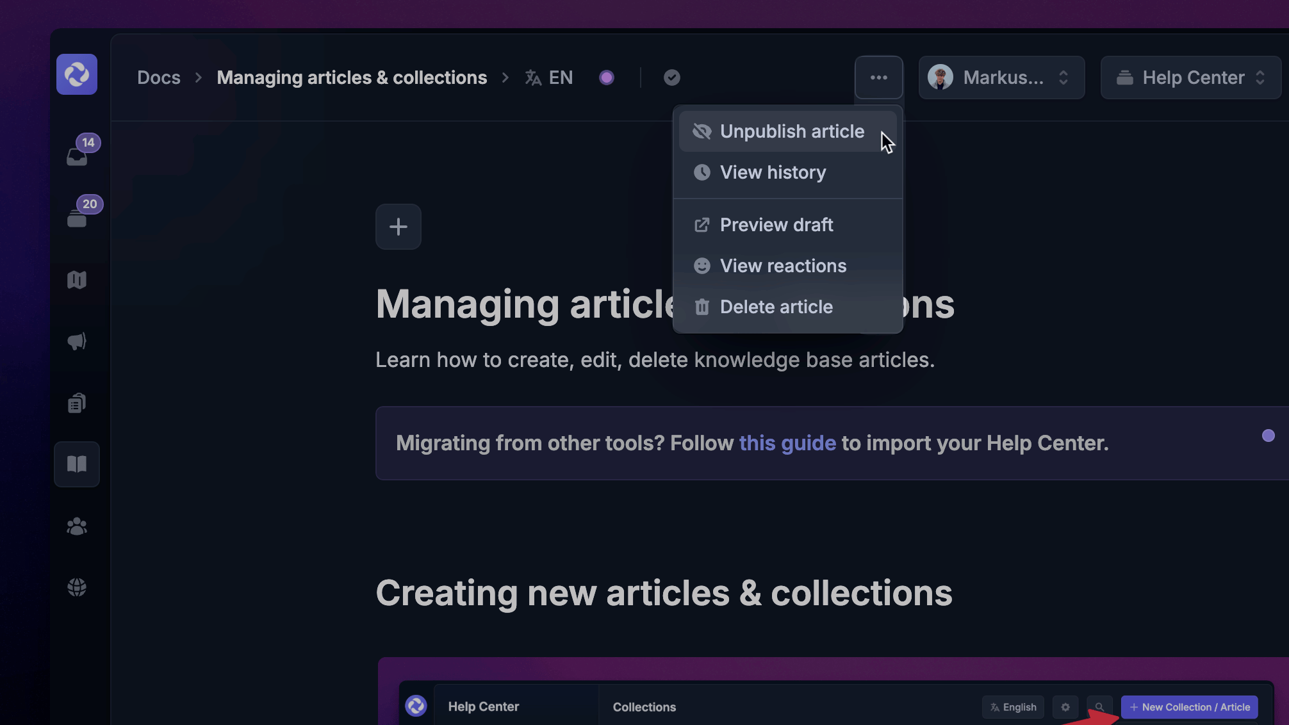
Task: Open the English language selector in the preview
Action: (x=1013, y=707)
